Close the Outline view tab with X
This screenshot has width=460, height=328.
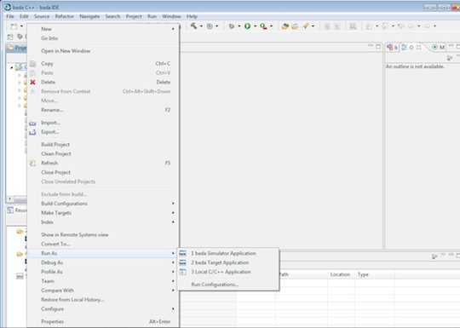pos(418,47)
